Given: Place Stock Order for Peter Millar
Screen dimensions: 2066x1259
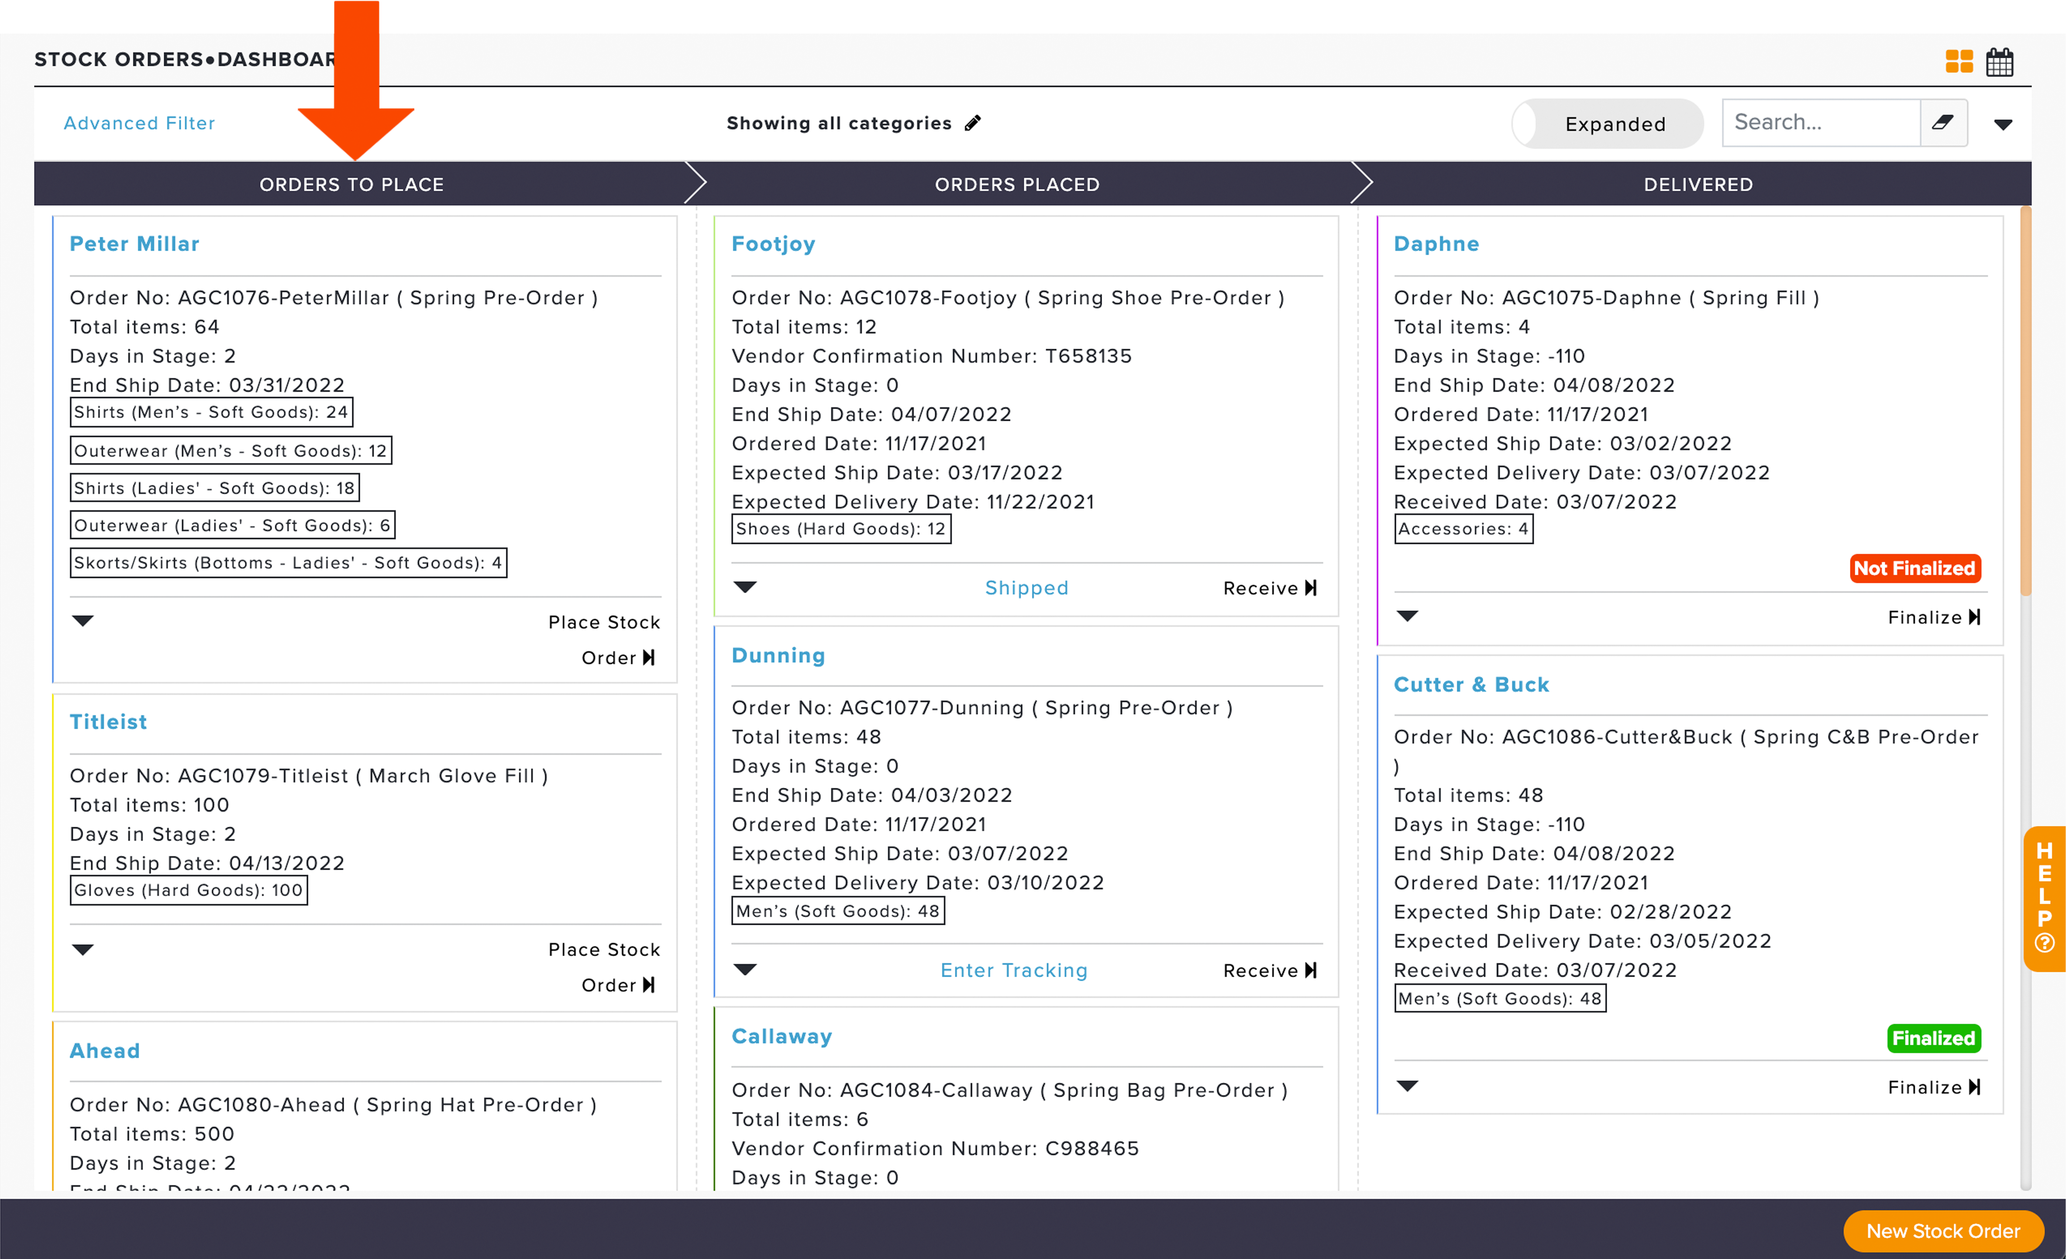Looking at the screenshot, I should coord(605,640).
